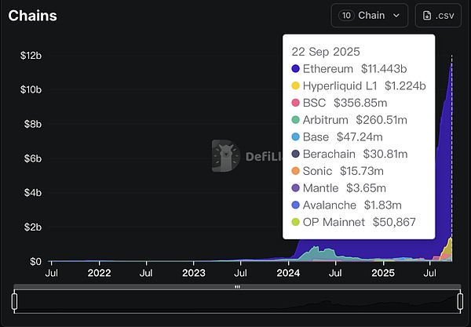Viewport: 471px width, 327px height.
Task: Click the Chains heading title
Action: [32, 16]
